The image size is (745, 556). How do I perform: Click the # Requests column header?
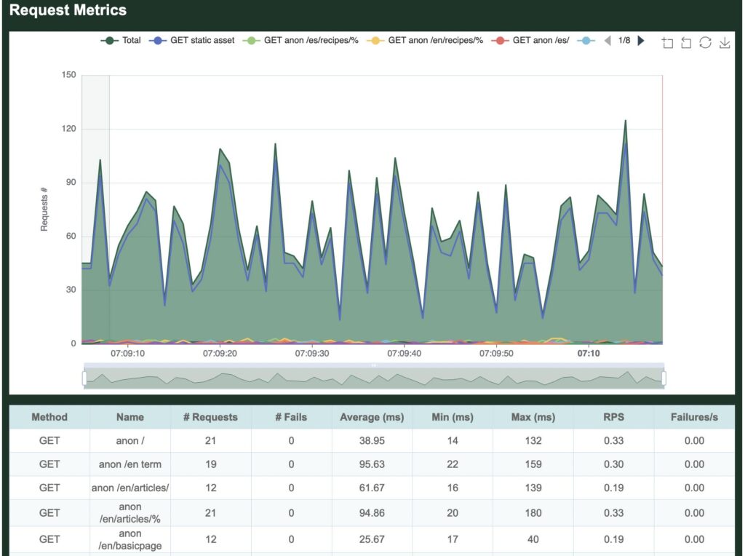210,417
